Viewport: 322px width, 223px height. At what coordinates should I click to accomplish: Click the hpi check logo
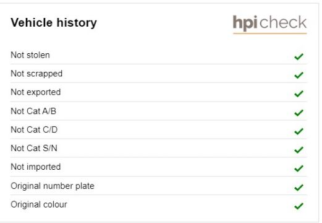(269, 24)
